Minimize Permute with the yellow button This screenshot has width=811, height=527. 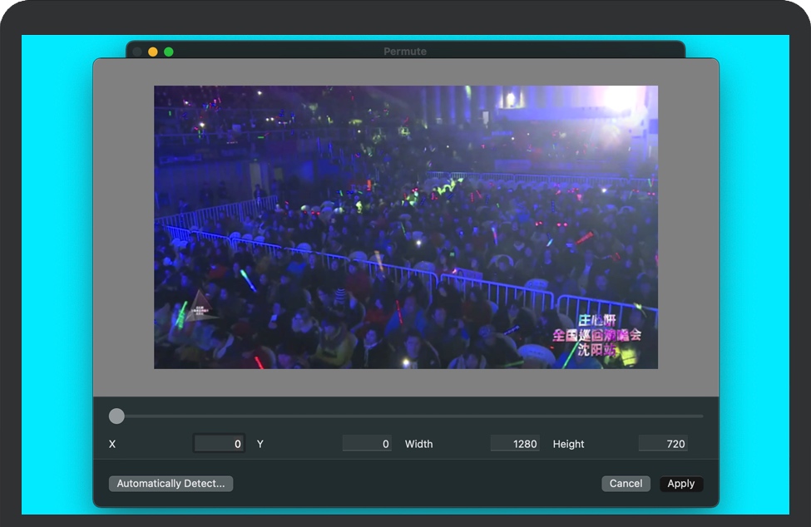[x=153, y=52]
